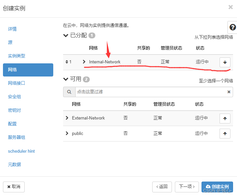
Task: Open the 详情 step
Action: [12, 29]
